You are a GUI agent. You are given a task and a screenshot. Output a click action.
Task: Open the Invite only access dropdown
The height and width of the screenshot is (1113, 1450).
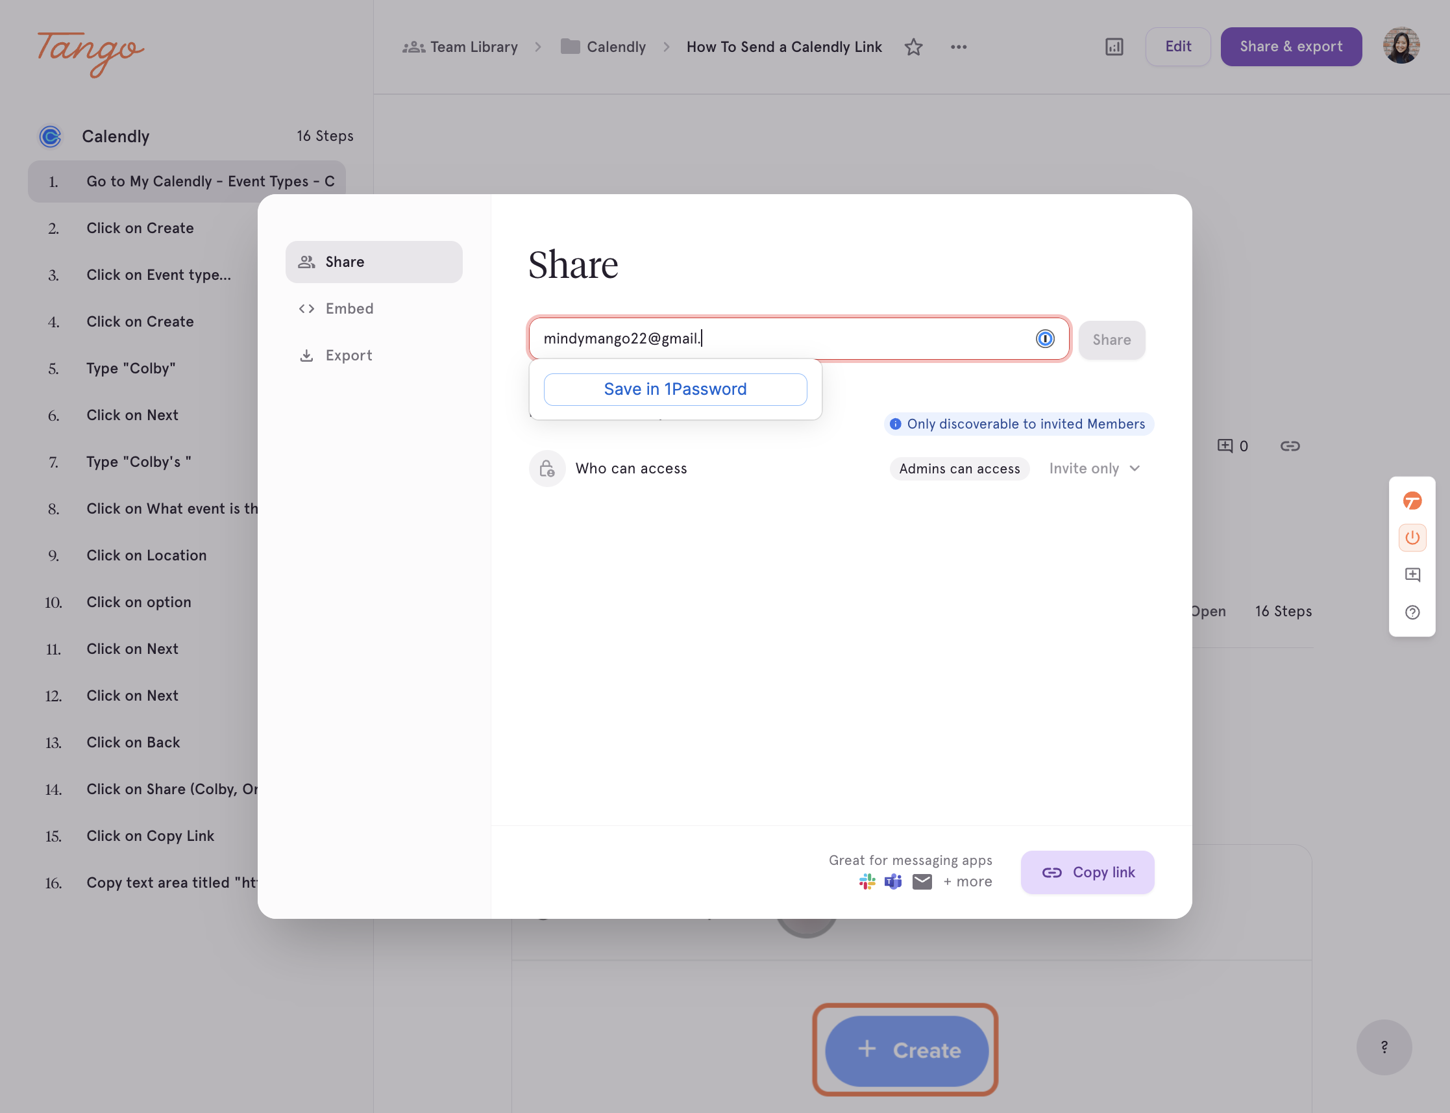point(1094,468)
